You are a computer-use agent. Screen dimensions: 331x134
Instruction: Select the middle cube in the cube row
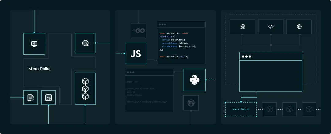pos(289,109)
